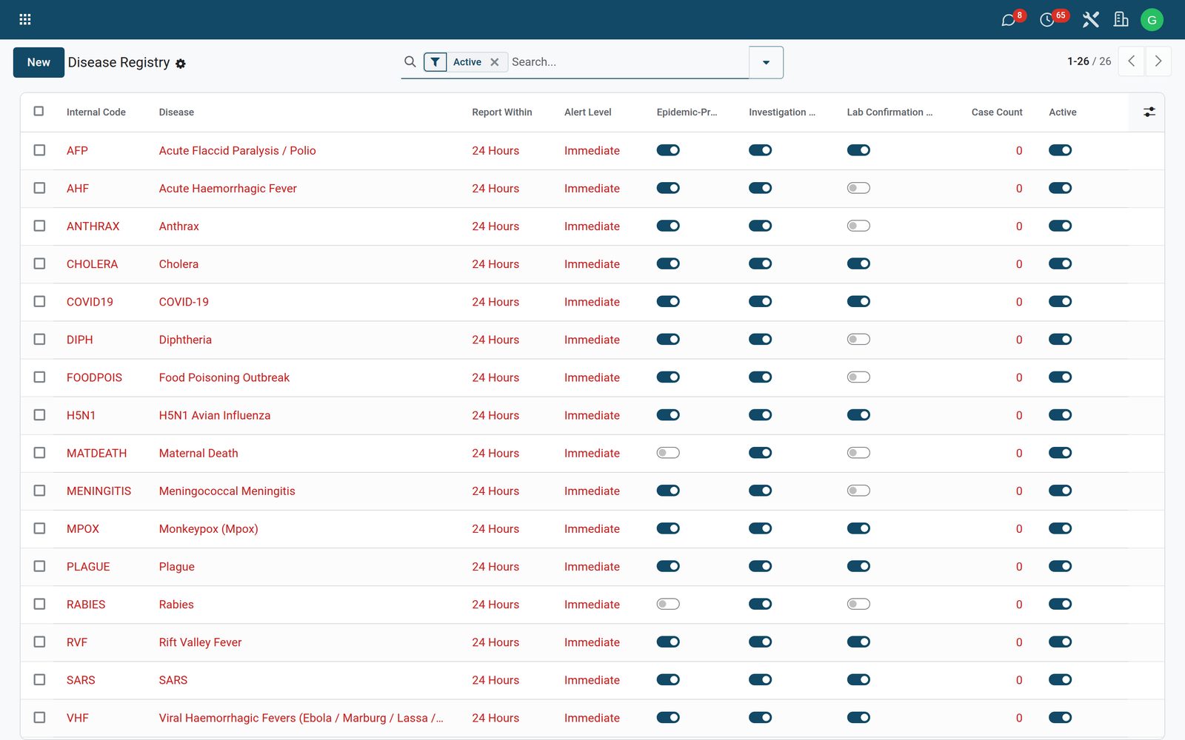This screenshot has height=740, width=1185.
Task: Go to previous page of records
Action: pyautogui.click(x=1131, y=61)
